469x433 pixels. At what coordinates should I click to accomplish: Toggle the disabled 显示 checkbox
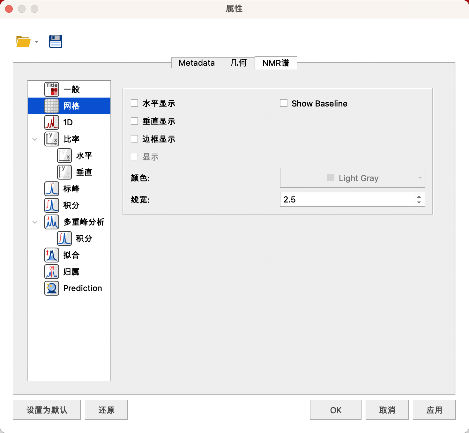point(134,157)
